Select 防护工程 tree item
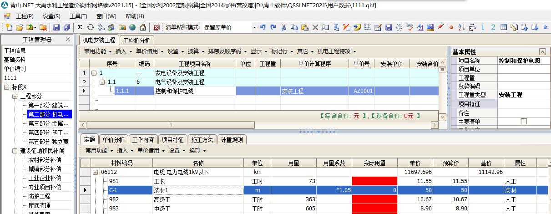 39,196
